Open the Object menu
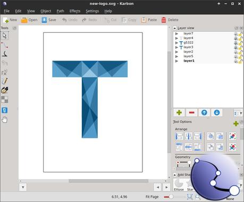The width and height of the screenshot is (244, 202). point(46,11)
